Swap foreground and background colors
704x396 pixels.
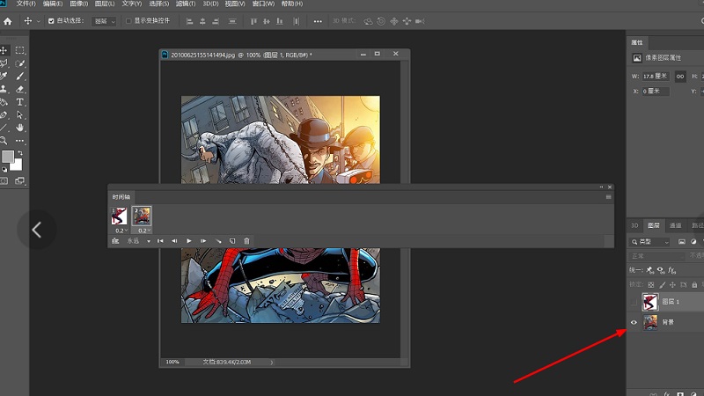[20, 153]
